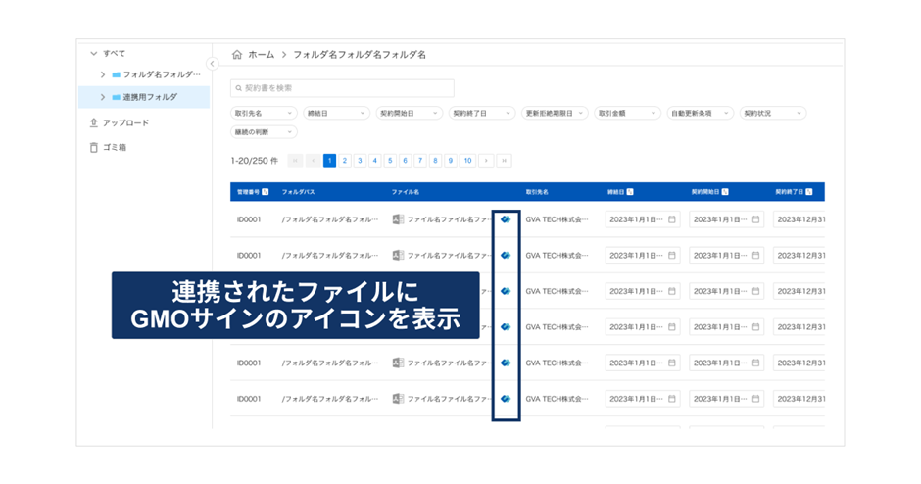Click the GMO Sign icon in the first table row
921x484 pixels.
(506, 219)
